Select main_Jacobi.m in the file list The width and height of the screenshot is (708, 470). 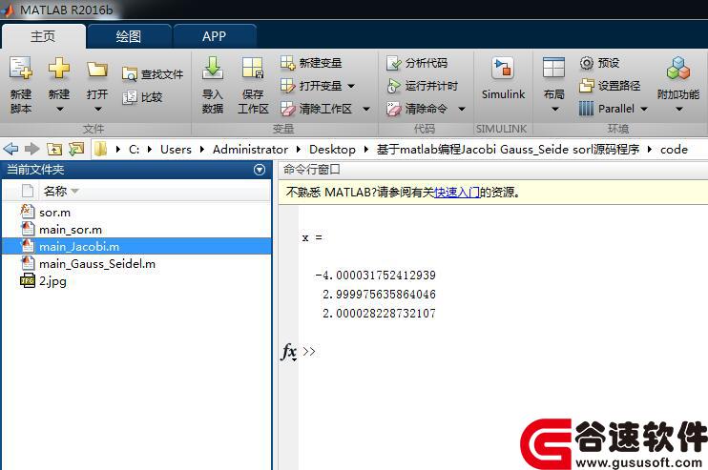136,247
